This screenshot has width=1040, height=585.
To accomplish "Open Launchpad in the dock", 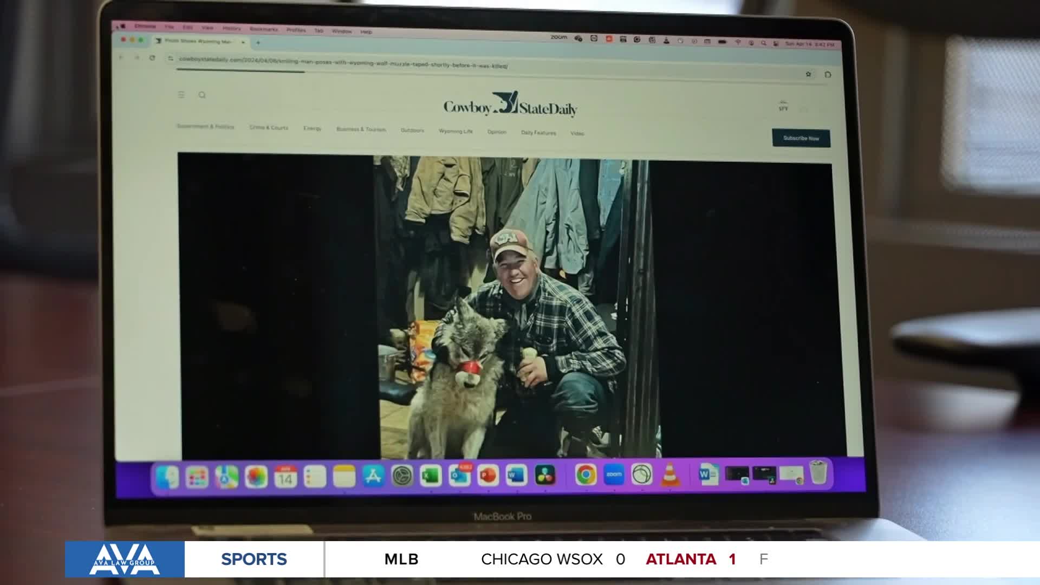I will pyautogui.click(x=197, y=478).
